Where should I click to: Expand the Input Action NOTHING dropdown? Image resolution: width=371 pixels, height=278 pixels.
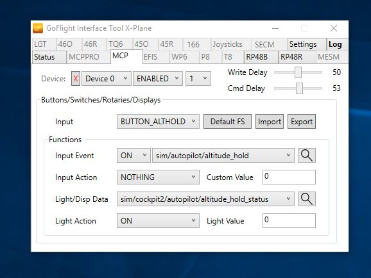158,177
